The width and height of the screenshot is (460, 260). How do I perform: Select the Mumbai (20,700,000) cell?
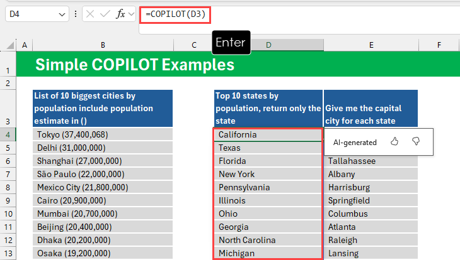pyautogui.click(x=103, y=214)
